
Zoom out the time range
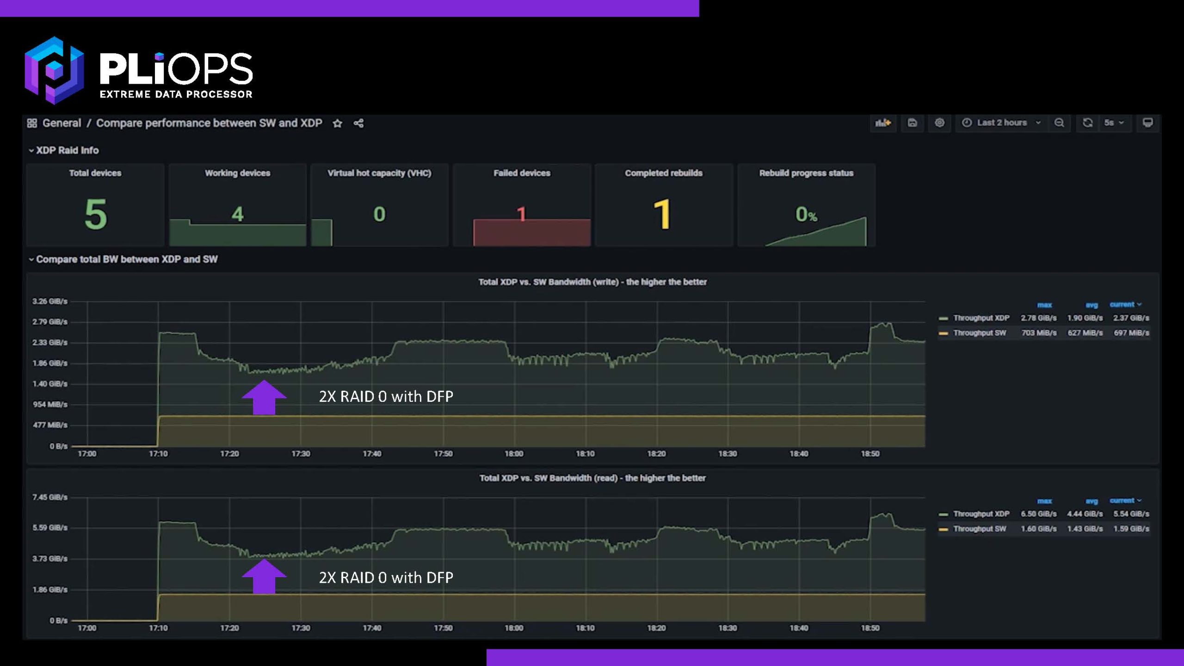click(1059, 123)
